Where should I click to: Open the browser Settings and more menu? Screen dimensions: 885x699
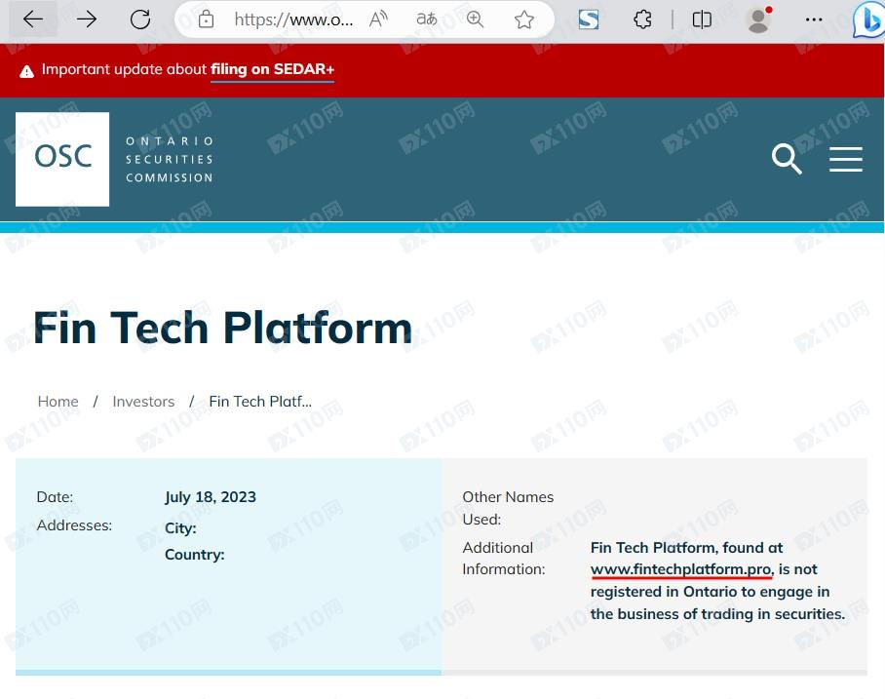pos(814,19)
